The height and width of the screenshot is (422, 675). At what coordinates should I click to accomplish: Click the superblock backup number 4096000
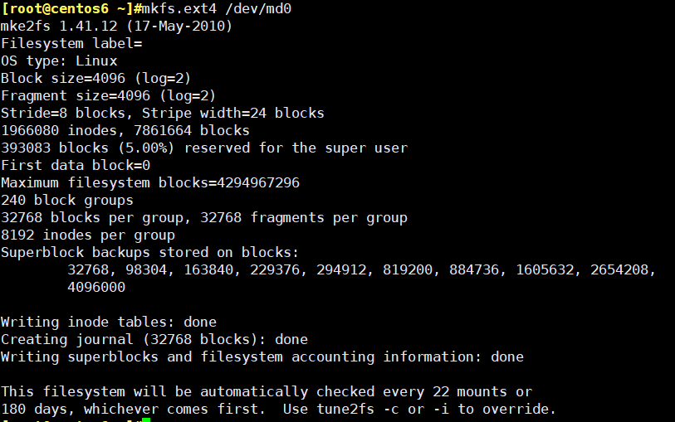click(x=96, y=287)
